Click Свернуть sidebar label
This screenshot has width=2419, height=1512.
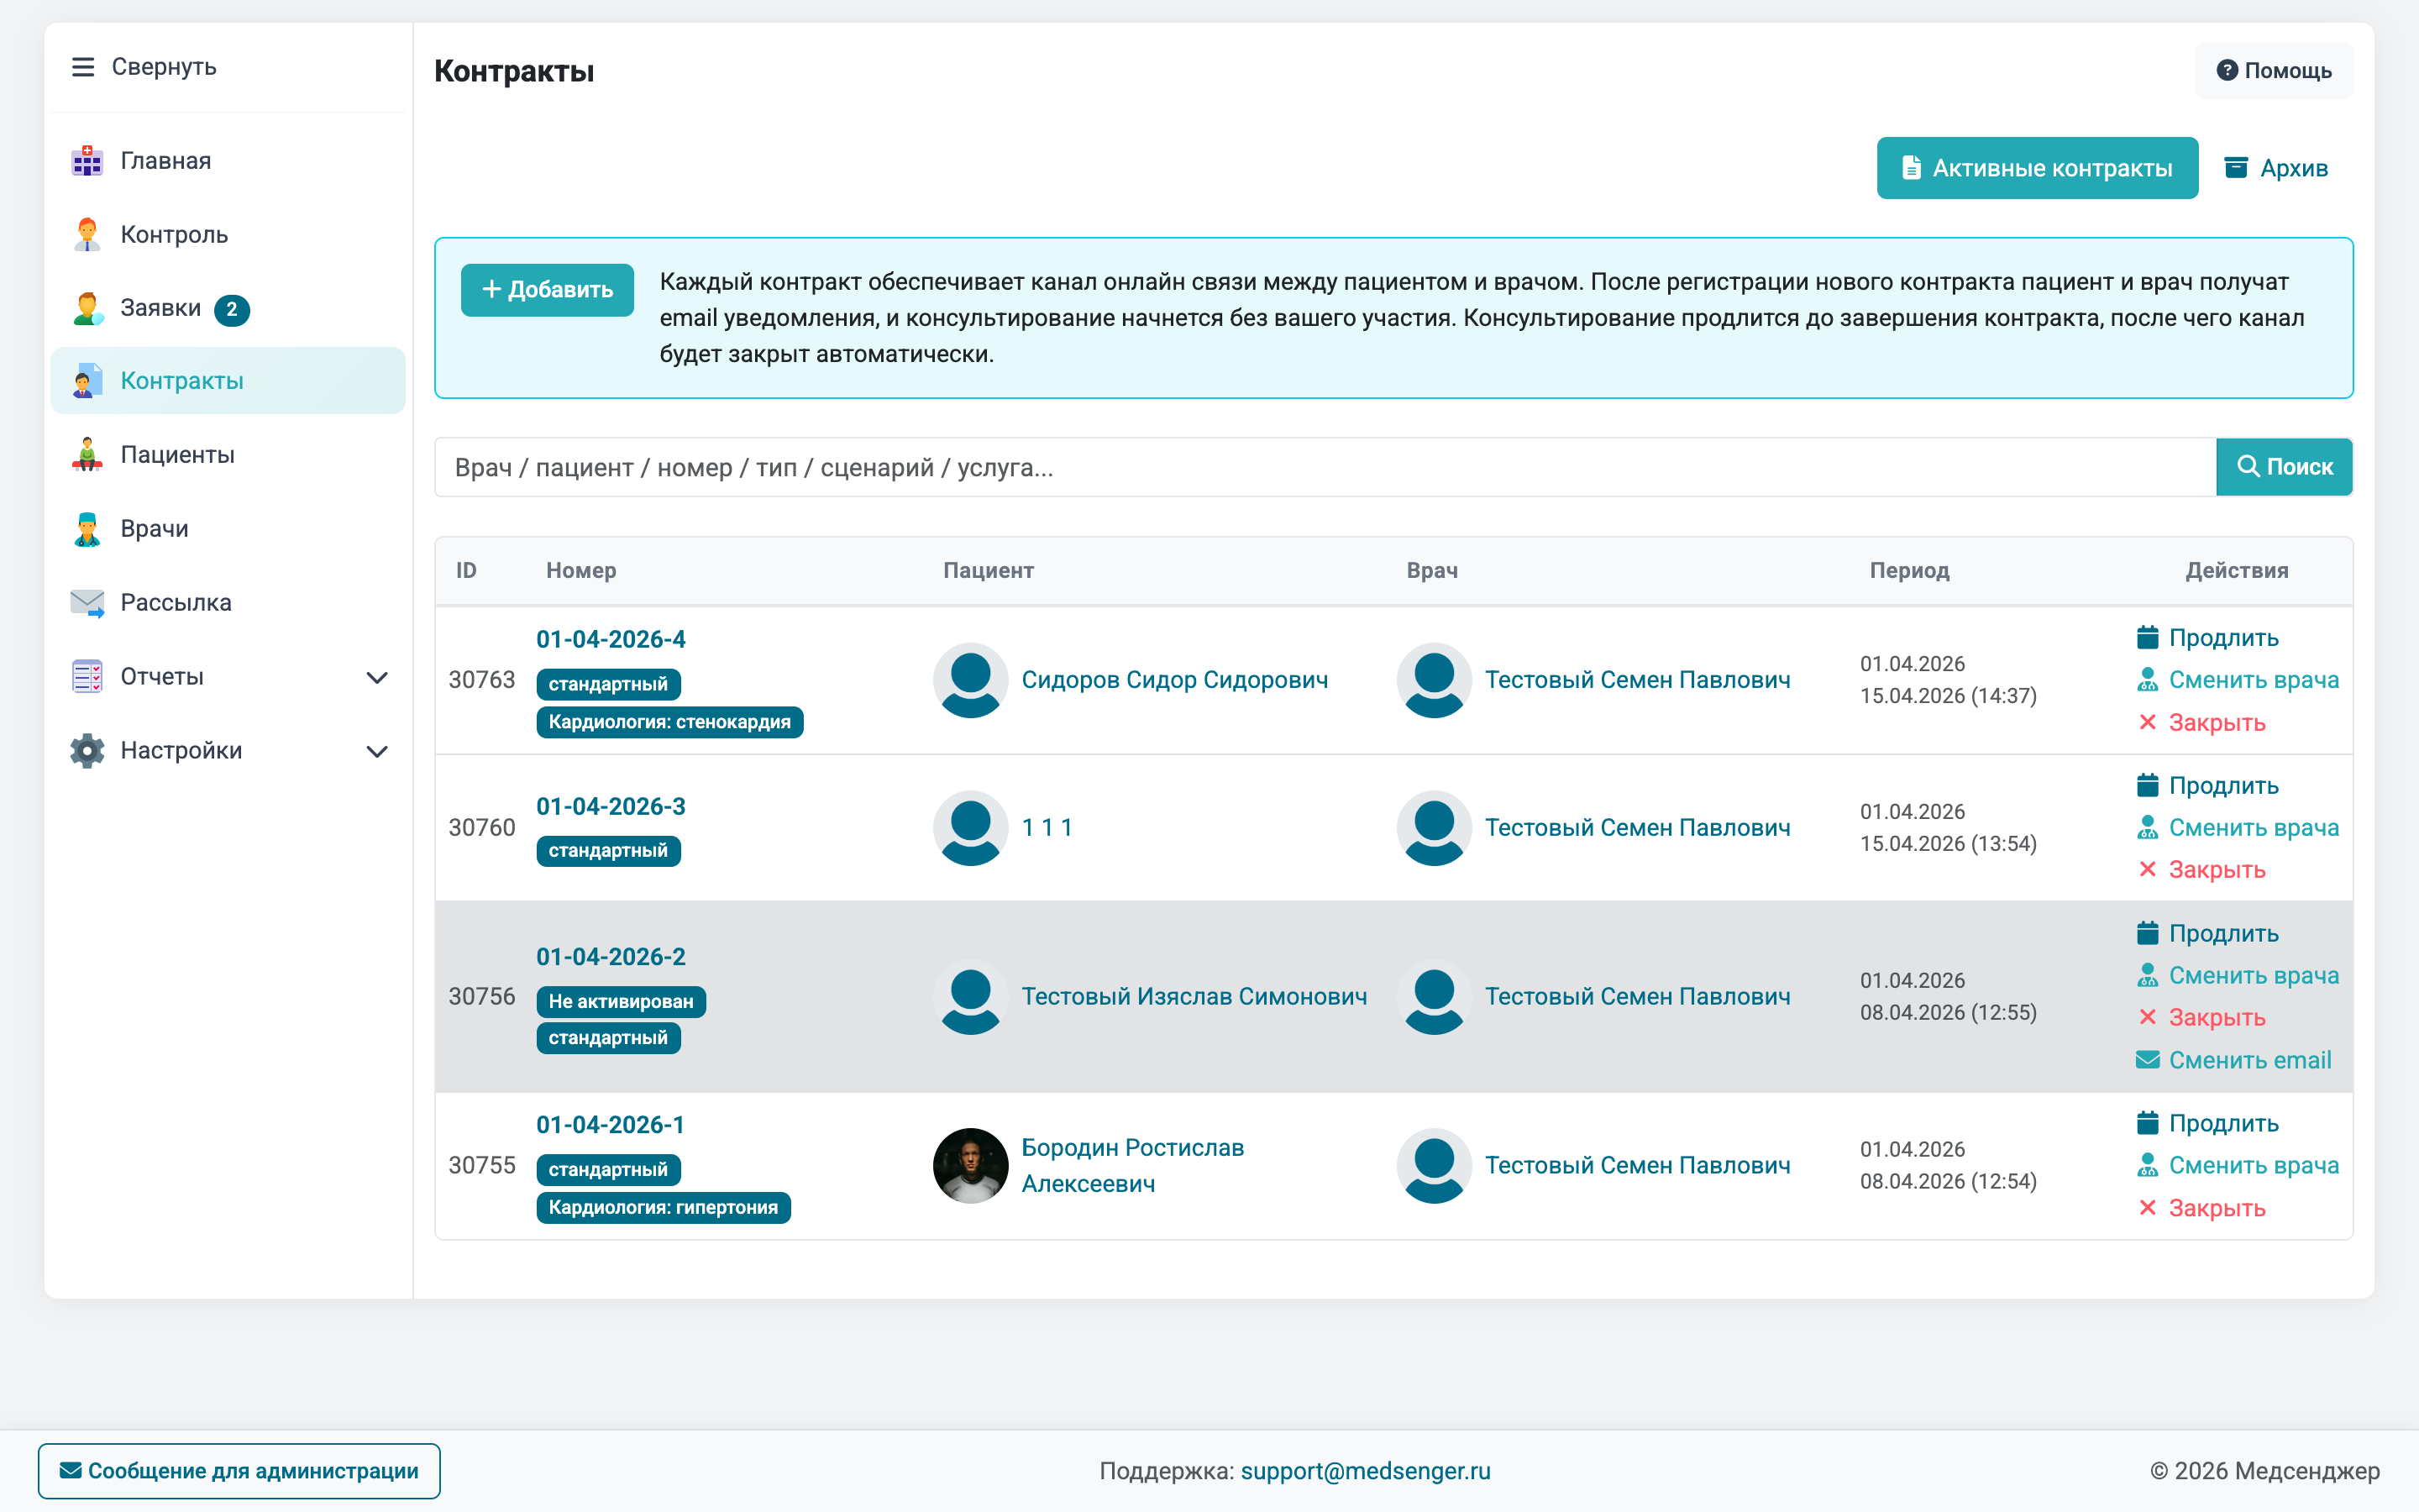164,67
